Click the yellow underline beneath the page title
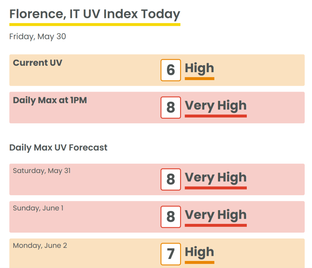The height and width of the screenshot is (268, 312). coord(95,24)
